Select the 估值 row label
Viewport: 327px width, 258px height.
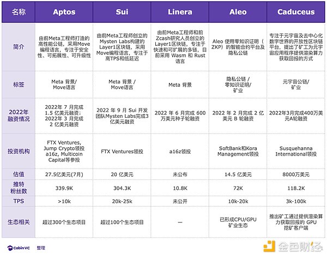(x=19, y=175)
